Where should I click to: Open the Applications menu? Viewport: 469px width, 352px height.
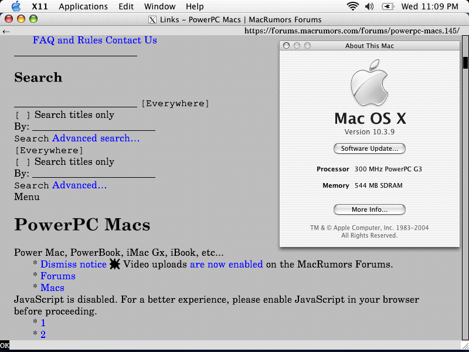pyautogui.click(x=83, y=6)
